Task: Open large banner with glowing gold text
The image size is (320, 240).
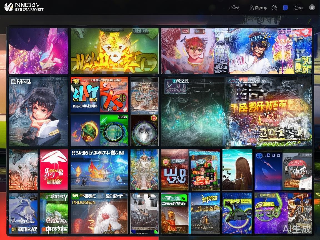Action: pyautogui.click(x=268, y=111)
